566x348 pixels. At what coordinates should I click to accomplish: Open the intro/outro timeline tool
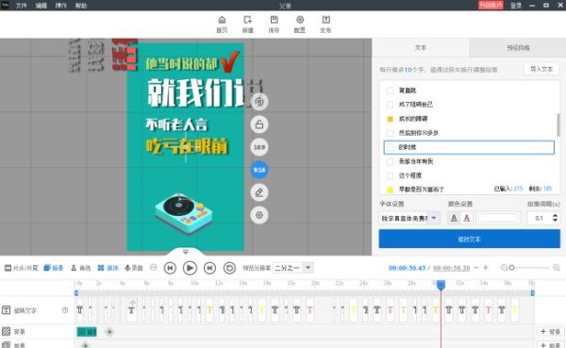pyautogui.click(x=21, y=268)
